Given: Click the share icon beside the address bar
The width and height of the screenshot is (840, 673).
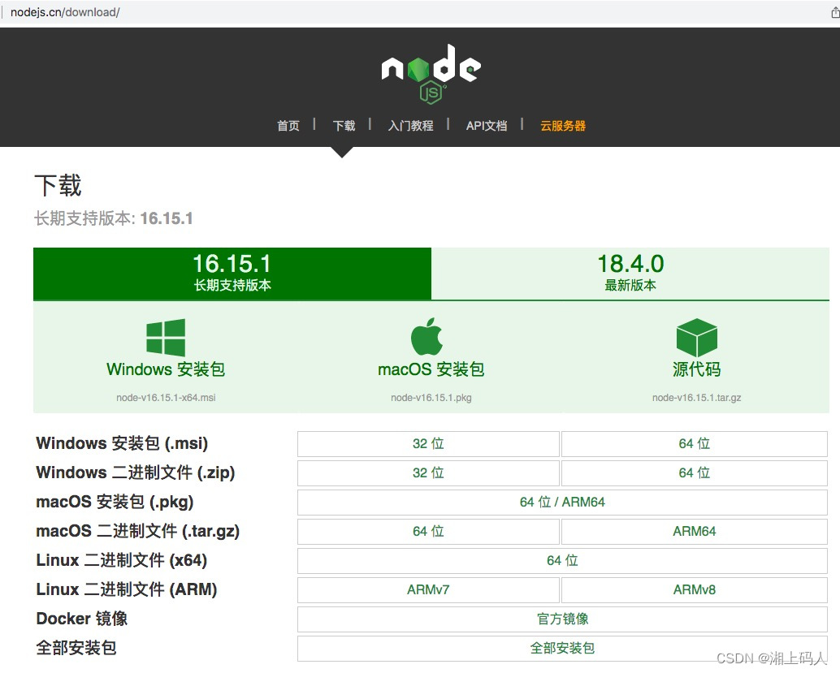Looking at the screenshot, I should (834, 12).
